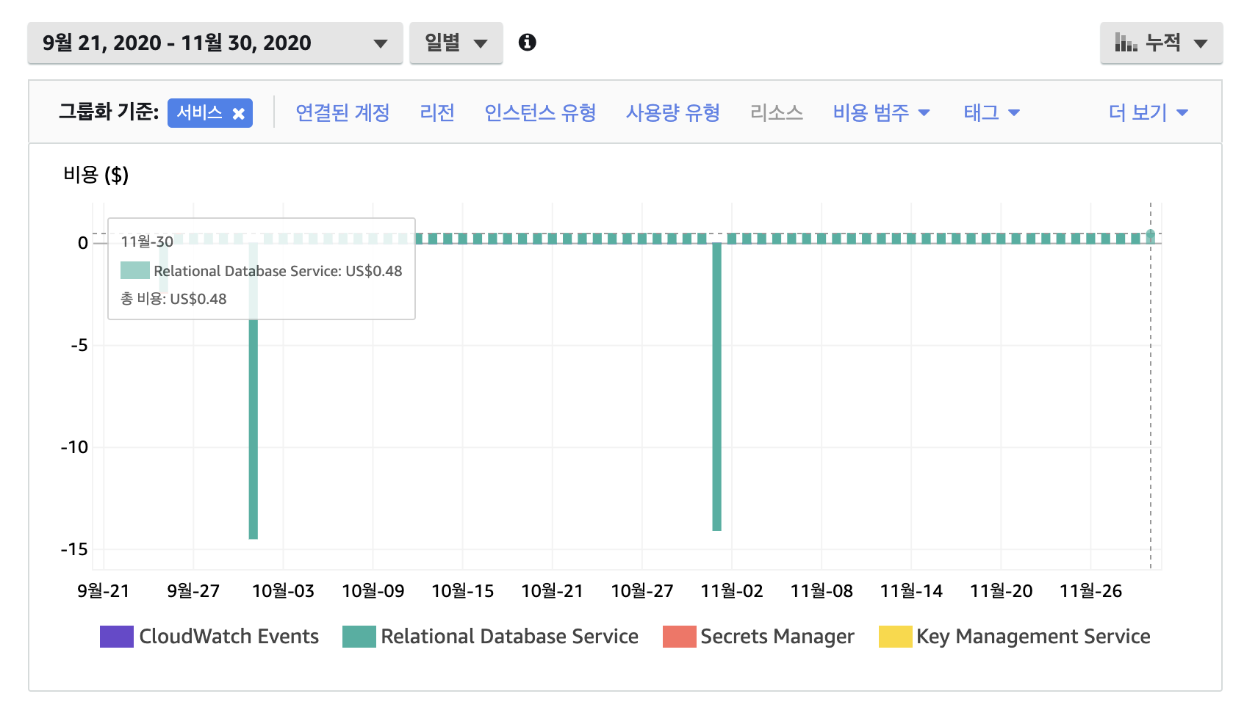This screenshot has height=702, width=1233.
Task: Group by 연결된 계정
Action: [x=342, y=113]
